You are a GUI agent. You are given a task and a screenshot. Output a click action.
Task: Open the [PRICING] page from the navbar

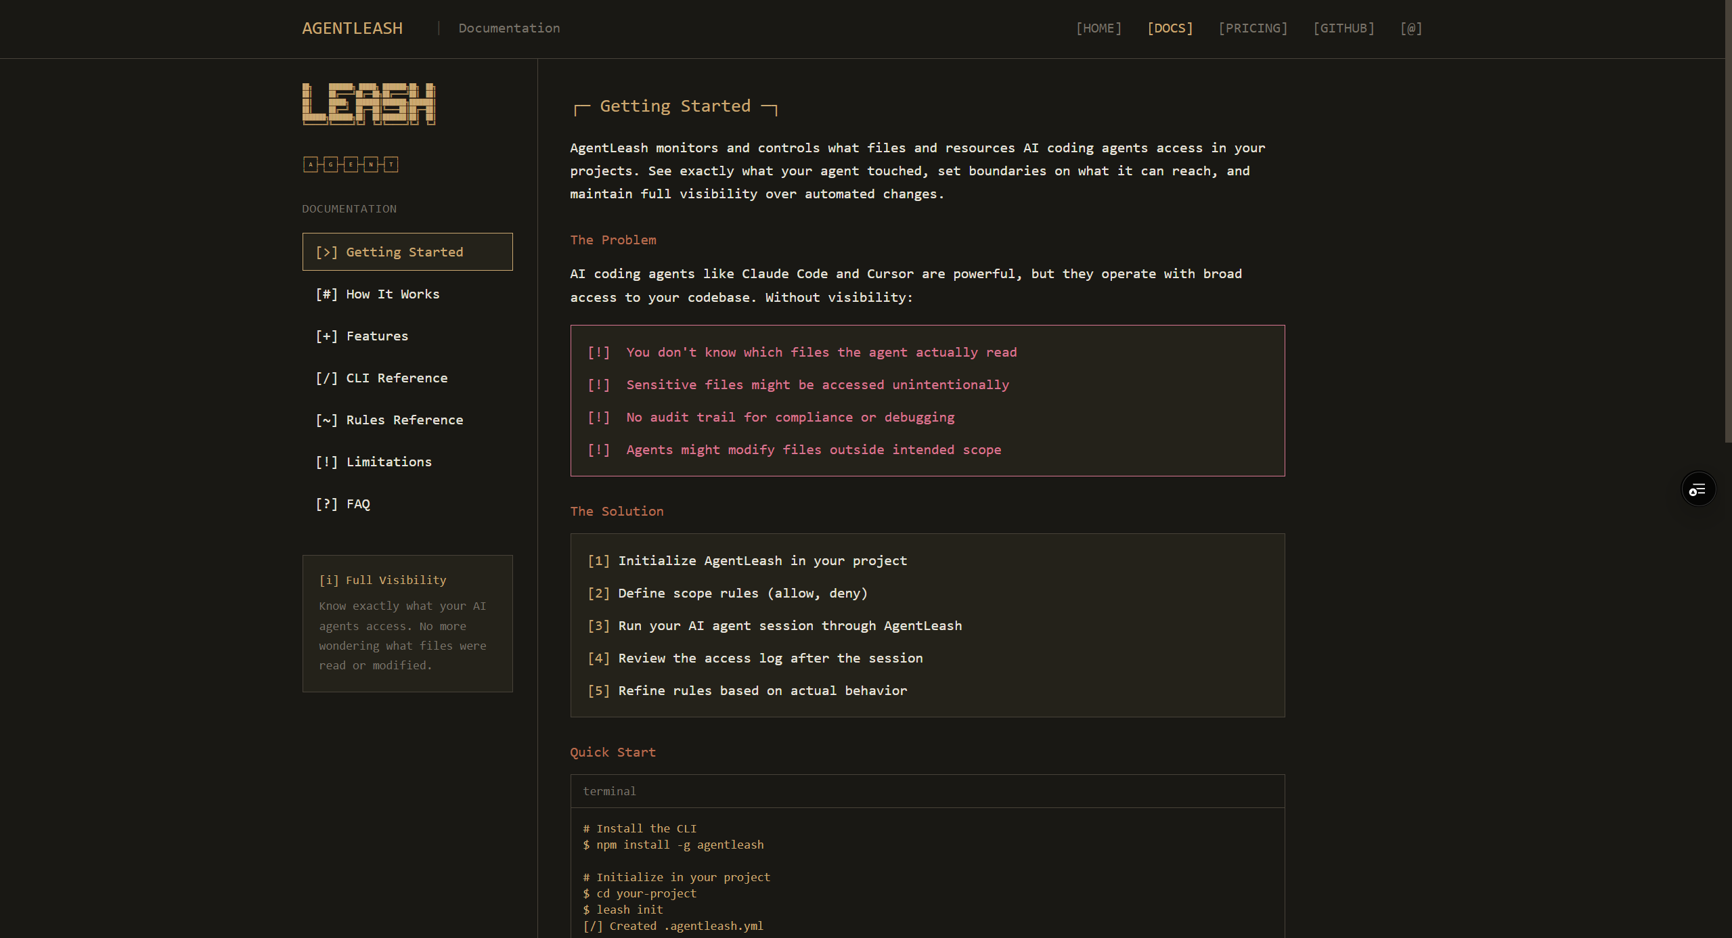tap(1253, 28)
